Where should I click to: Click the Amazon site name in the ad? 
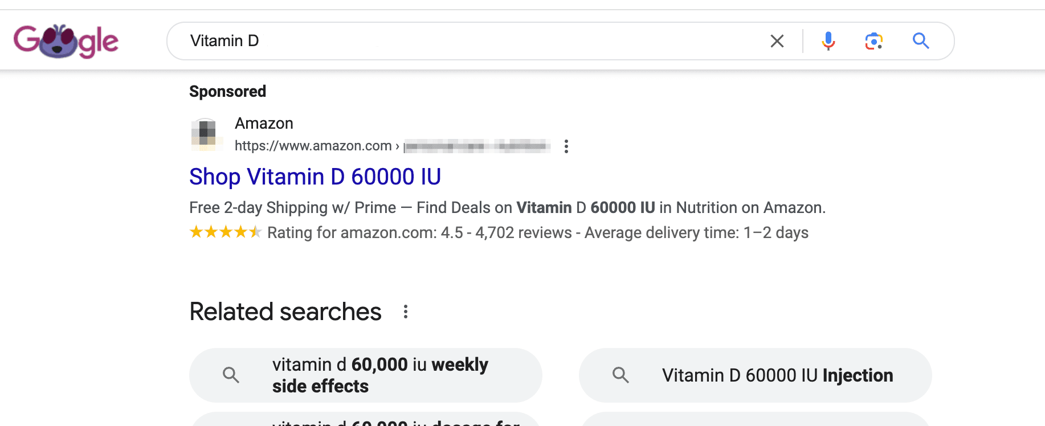click(264, 124)
